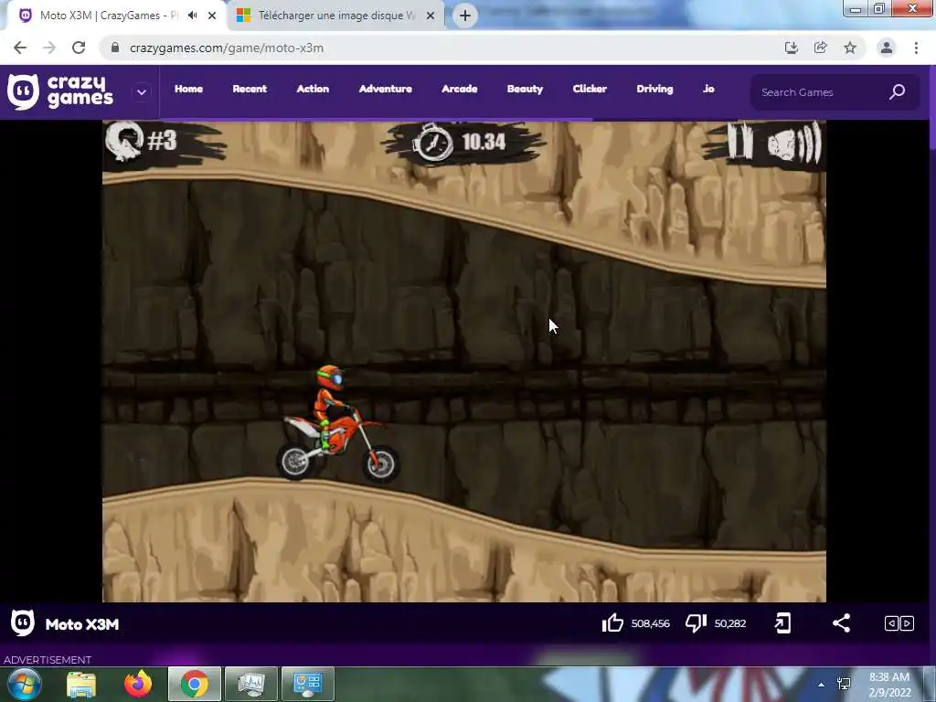This screenshot has height=702, width=936.
Task: Click the CrazyGames logo in the header
Action: [60, 92]
